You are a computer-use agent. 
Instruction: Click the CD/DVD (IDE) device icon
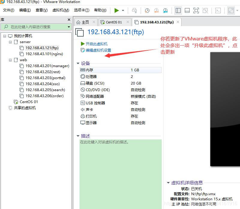83,90
